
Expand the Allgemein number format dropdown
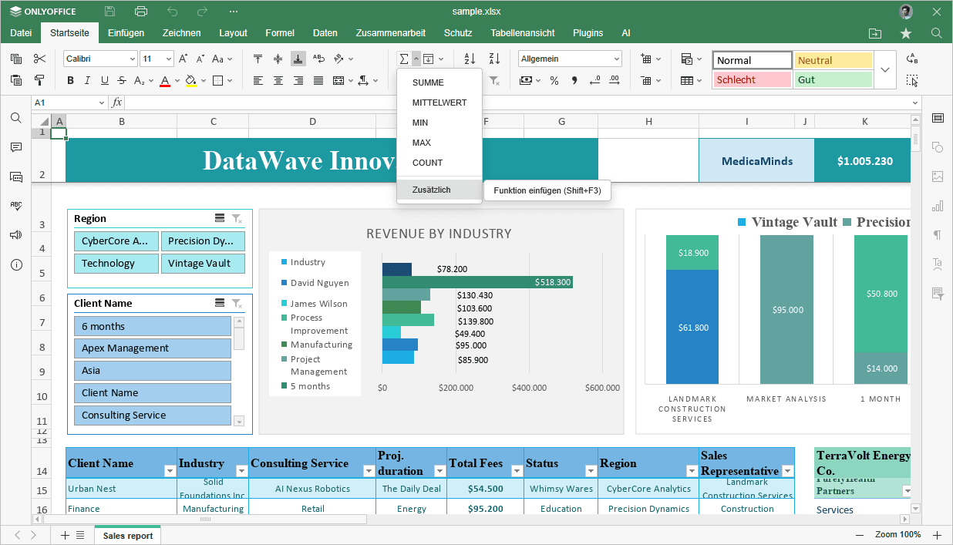(x=616, y=59)
